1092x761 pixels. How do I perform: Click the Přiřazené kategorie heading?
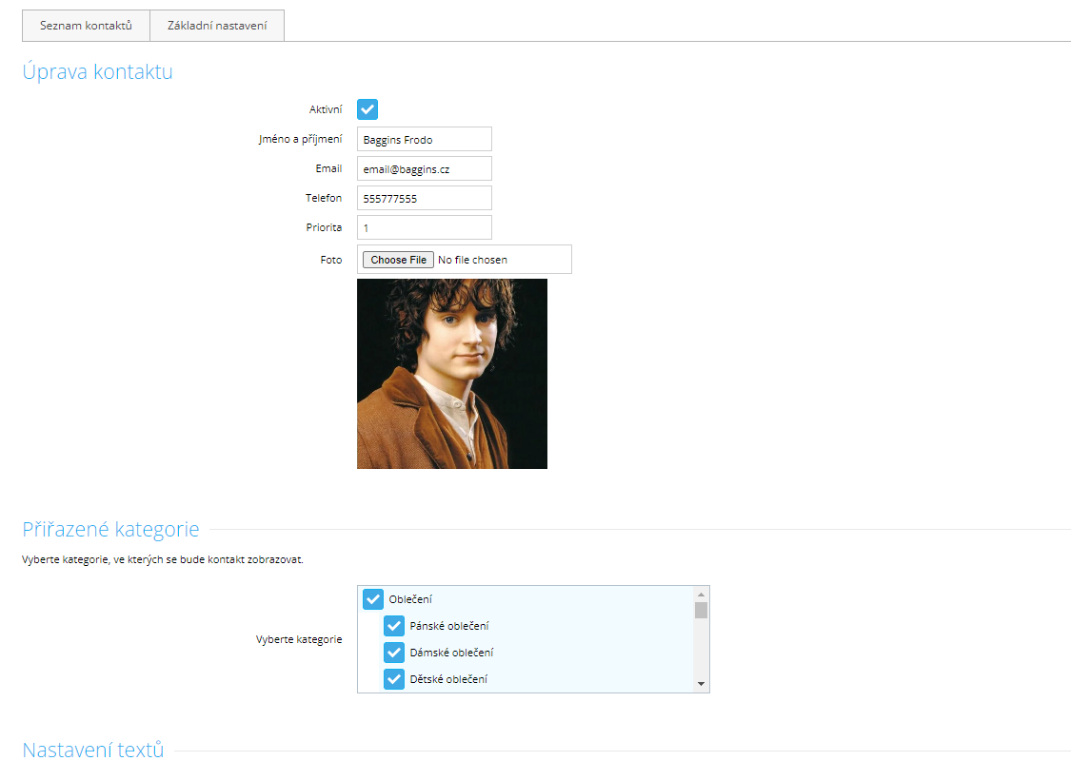[110, 529]
